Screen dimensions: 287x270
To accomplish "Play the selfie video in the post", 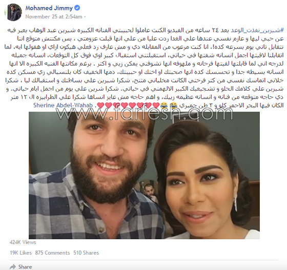I will [144, 175].
